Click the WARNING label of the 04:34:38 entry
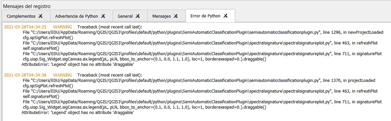391x121 pixels. 63,75
